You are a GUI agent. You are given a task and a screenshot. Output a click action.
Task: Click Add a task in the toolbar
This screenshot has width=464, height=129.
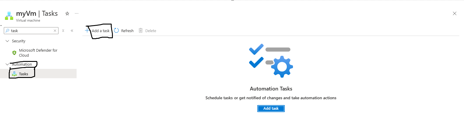pos(101,31)
